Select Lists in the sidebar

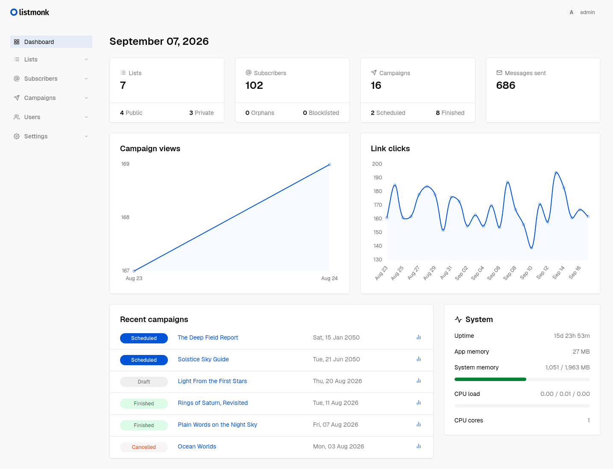tap(51, 59)
